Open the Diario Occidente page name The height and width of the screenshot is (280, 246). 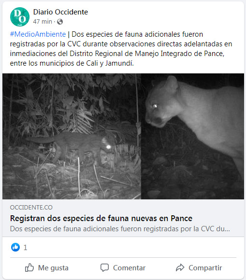coord(60,12)
